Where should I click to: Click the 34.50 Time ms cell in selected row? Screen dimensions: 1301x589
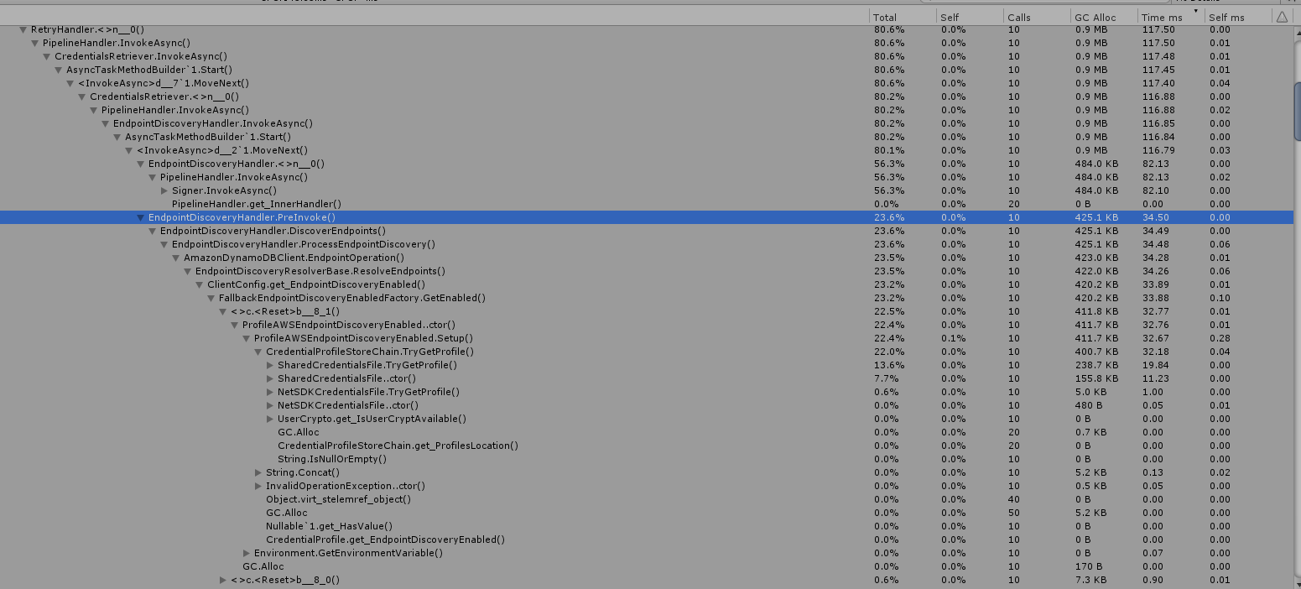[x=1155, y=217]
